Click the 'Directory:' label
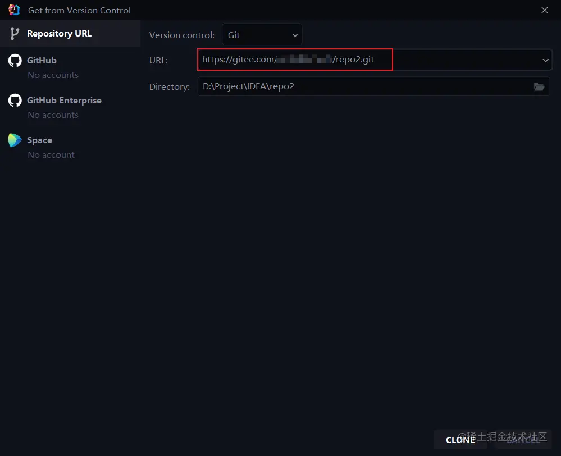 tap(170, 87)
